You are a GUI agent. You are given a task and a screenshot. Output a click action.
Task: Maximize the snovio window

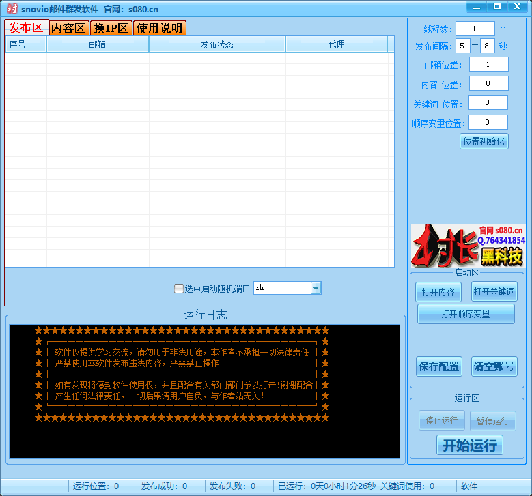[496, 6]
